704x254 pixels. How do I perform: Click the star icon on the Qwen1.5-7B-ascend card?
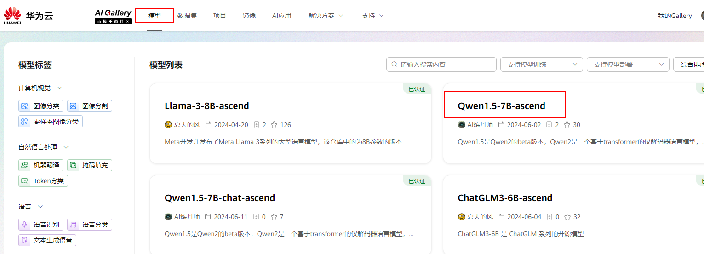pyautogui.click(x=567, y=125)
